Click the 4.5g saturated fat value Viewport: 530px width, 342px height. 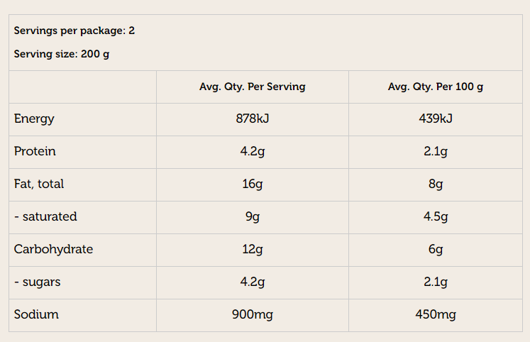click(x=436, y=216)
